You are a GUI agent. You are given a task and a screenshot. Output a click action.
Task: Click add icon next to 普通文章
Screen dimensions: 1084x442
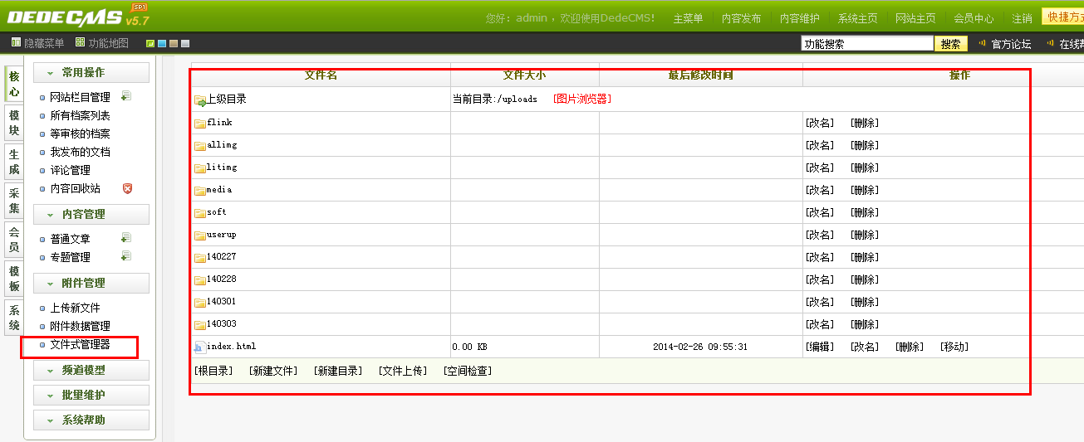(126, 238)
